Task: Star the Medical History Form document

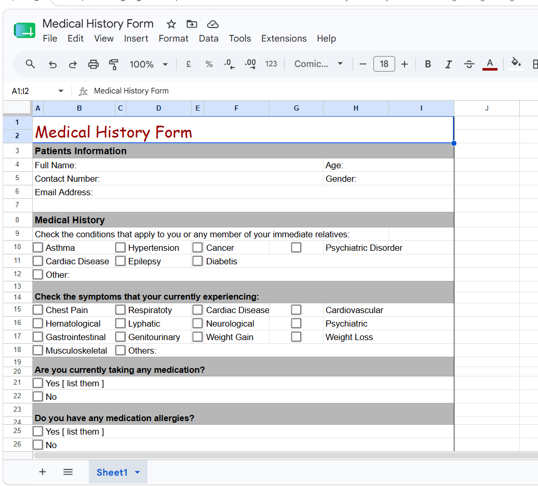Action: [171, 24]
